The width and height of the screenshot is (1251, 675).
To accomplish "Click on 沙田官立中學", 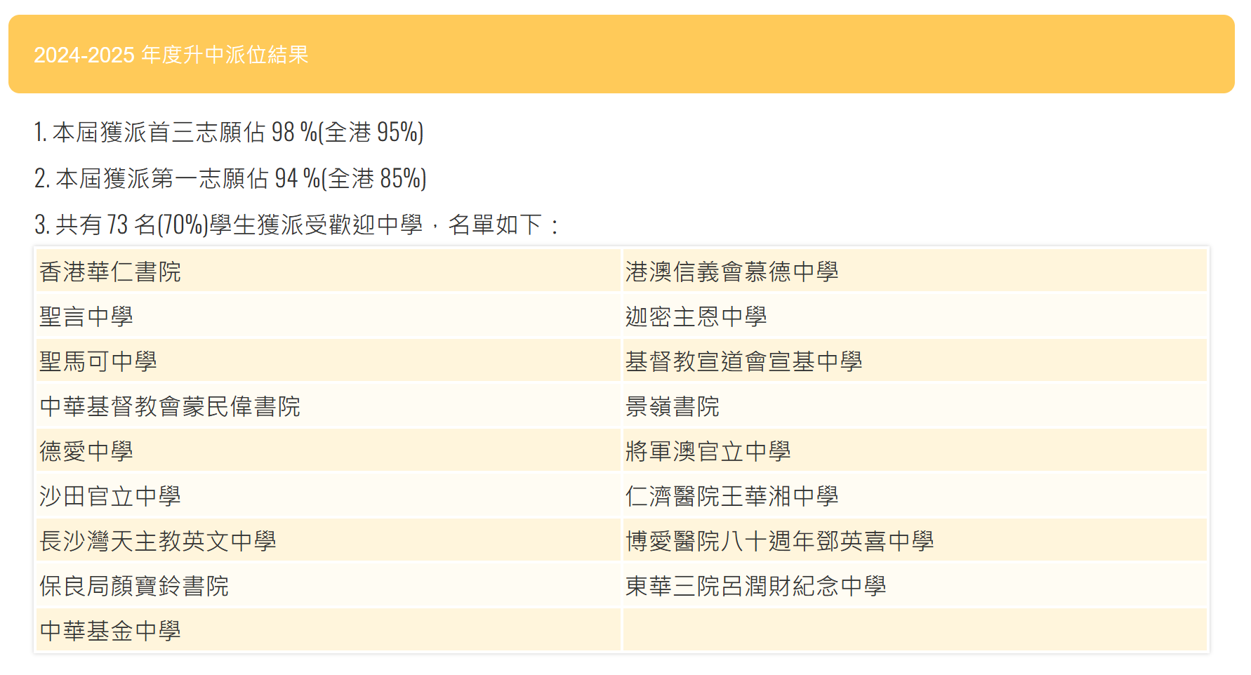I will point(110,496).
